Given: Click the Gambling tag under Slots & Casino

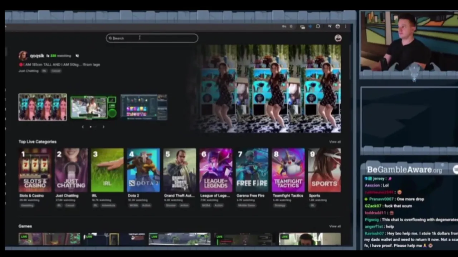Looking at the screenshot, I should click(x=27, y=206).
